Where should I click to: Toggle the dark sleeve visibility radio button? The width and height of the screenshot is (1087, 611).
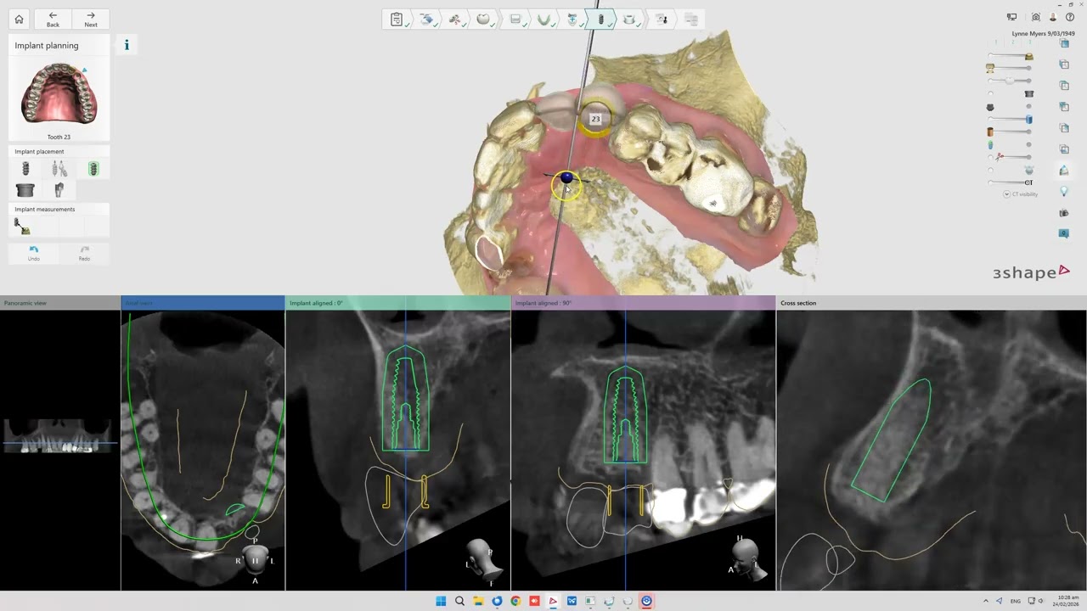[x=990, y=93]
